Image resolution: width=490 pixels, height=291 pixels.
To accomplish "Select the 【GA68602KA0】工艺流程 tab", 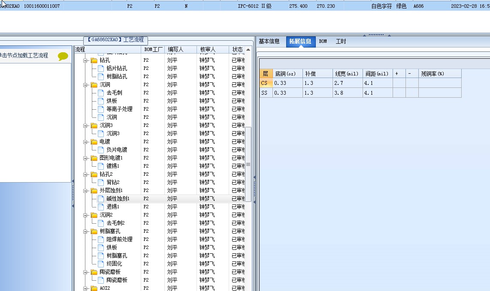I will pyautogui.click(x=115, y=40).
